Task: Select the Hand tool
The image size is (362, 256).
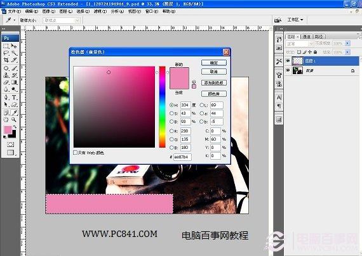Action: pyautogui.click(x=6, y=120)
